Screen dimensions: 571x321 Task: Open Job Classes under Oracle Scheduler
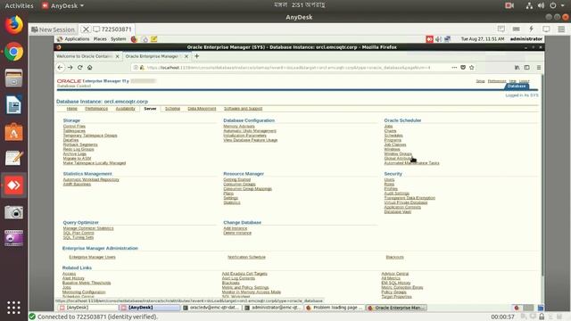395,144
